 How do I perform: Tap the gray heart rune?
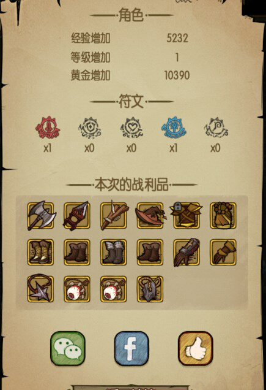131,128
